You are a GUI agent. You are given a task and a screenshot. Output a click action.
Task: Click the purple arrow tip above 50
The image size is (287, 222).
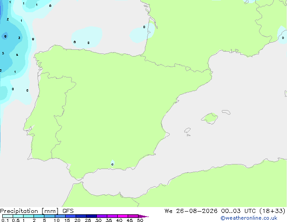pos(143,216)
